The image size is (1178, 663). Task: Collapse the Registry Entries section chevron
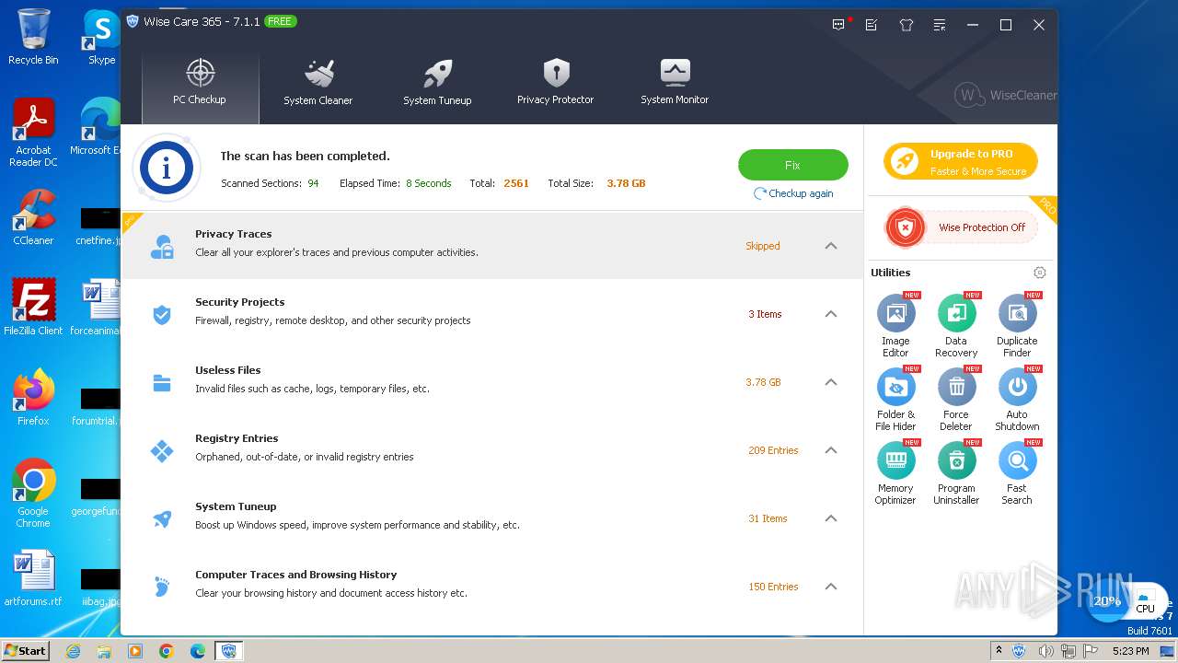(831, 450)
